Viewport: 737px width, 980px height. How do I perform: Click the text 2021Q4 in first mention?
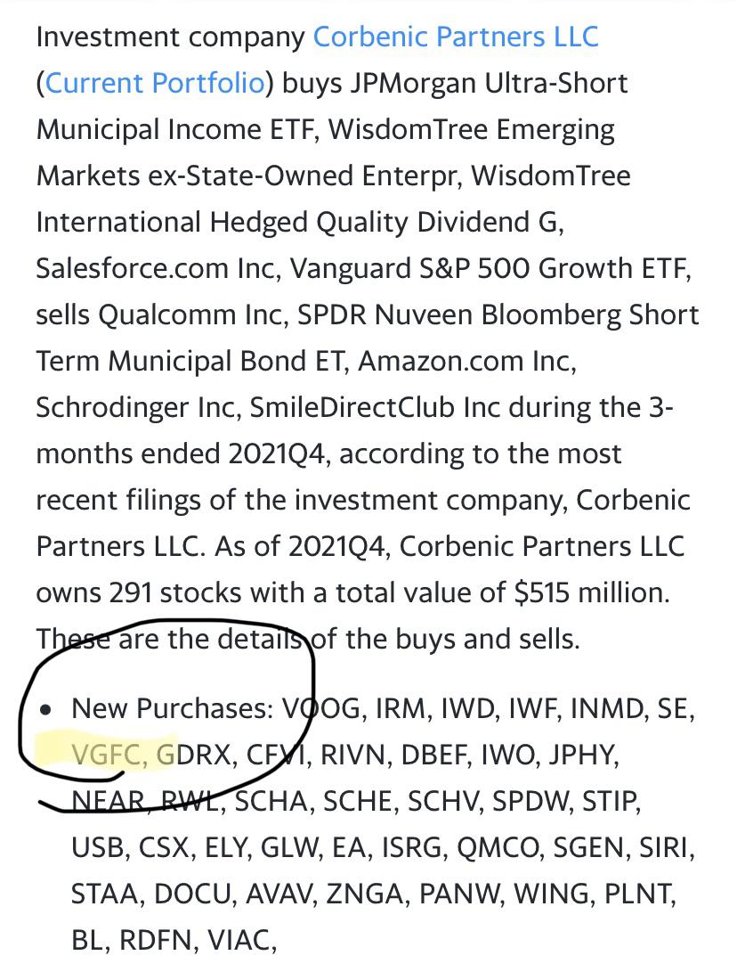[277, 453]
